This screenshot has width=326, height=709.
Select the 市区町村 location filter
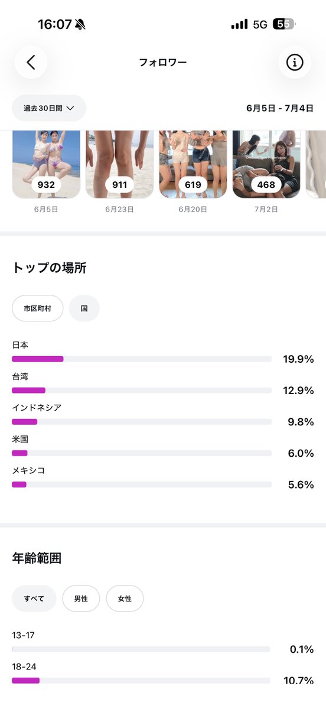click(x=38, y=308)
